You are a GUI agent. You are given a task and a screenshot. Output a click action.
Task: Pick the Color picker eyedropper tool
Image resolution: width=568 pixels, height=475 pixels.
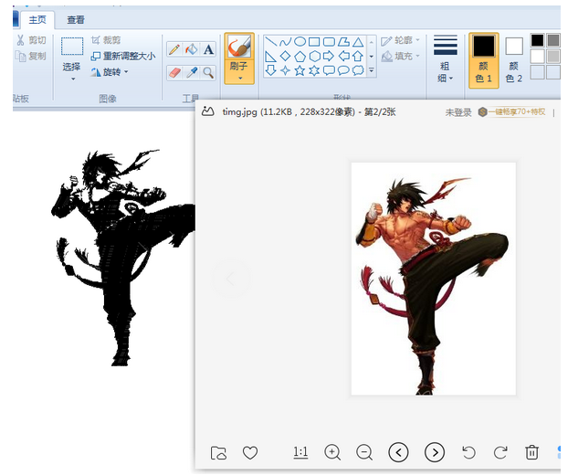[x=191, y=73]
